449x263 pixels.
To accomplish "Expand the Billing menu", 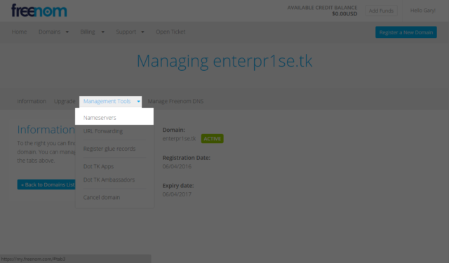I will click(x=92, y=32).
